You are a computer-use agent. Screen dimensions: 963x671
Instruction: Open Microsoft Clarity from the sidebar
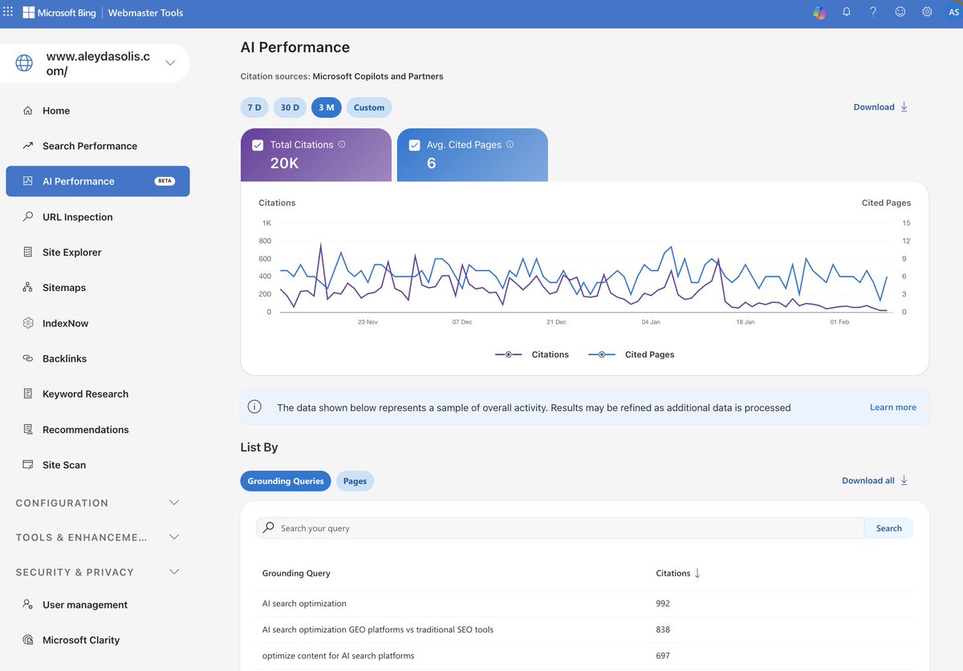pyautogui.click(x=82, y=640)
